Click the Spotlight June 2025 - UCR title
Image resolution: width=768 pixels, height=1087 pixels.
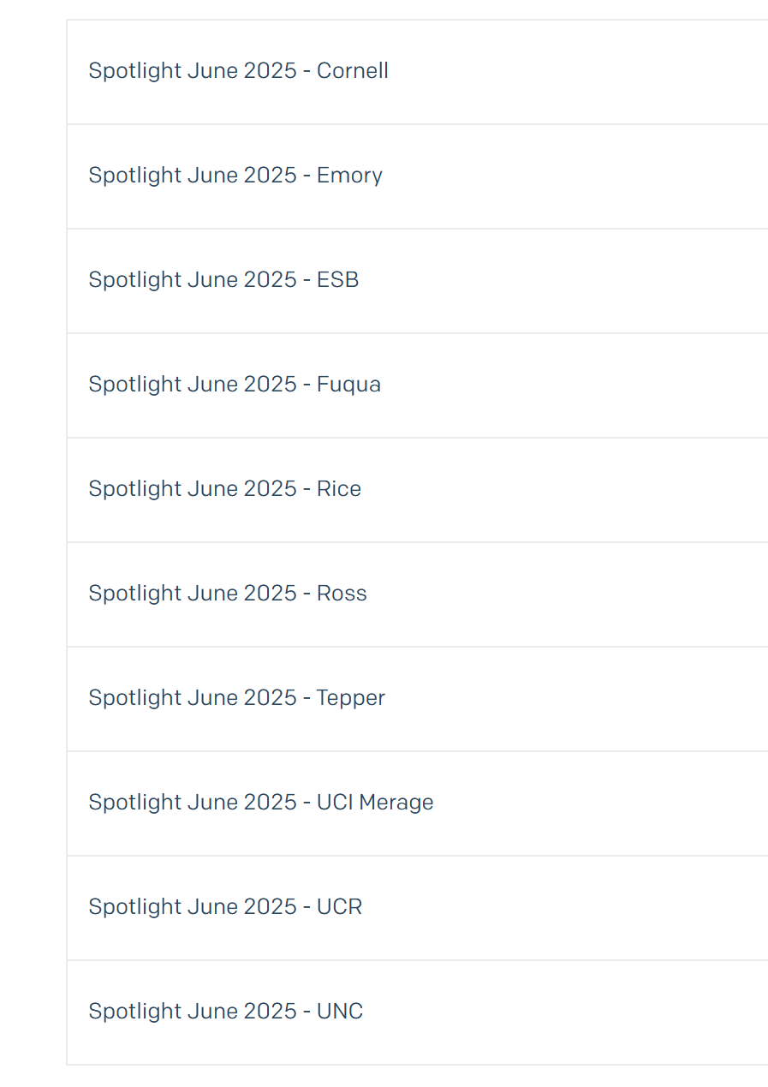(x=225, y=907)
